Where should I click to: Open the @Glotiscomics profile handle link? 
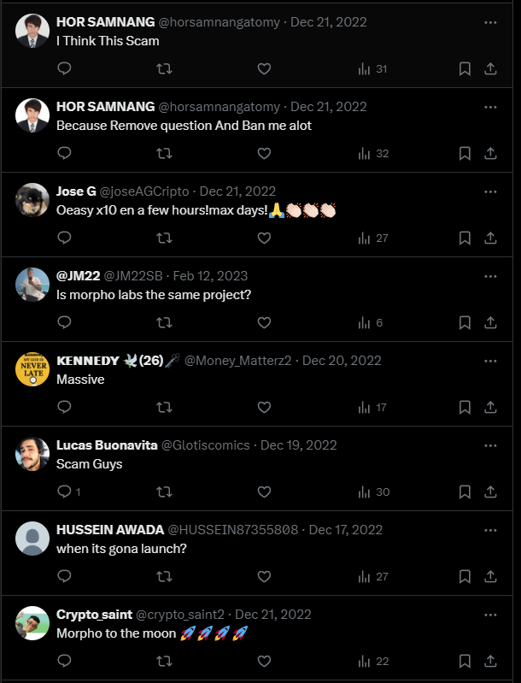coord(205,445)
